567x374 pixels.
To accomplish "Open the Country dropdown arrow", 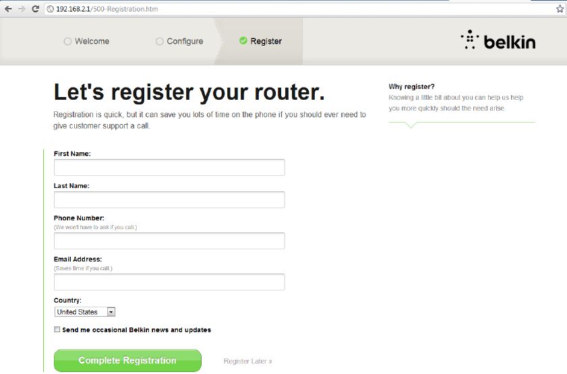I will click(x=111, y=312).
